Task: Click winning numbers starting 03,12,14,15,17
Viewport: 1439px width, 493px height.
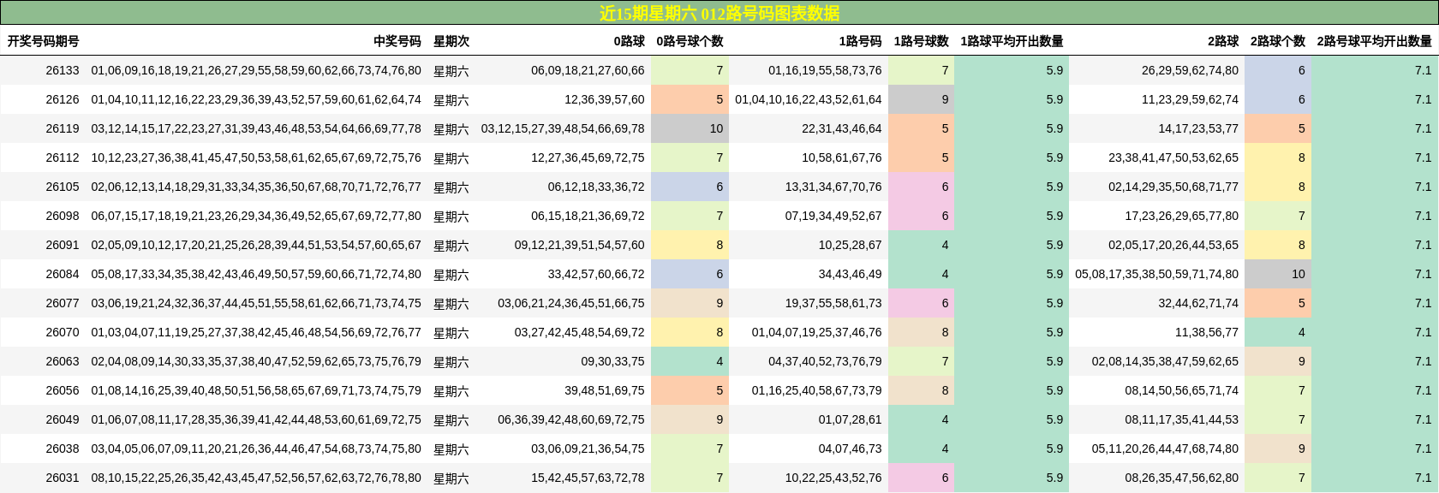Action: (x=256, y=128)
